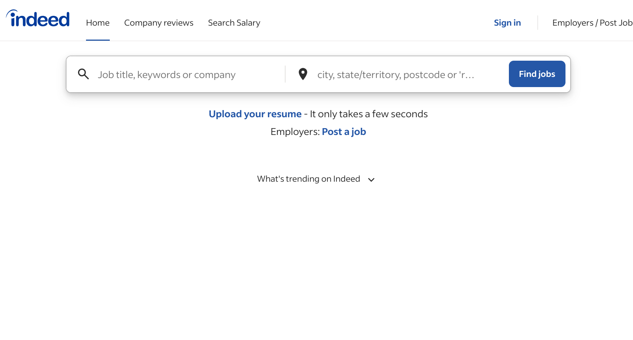The height and width of the screenshot is (340, 633).
Task: Click the Post a job link
Action: pyautogui.click(x=344, y=132)
